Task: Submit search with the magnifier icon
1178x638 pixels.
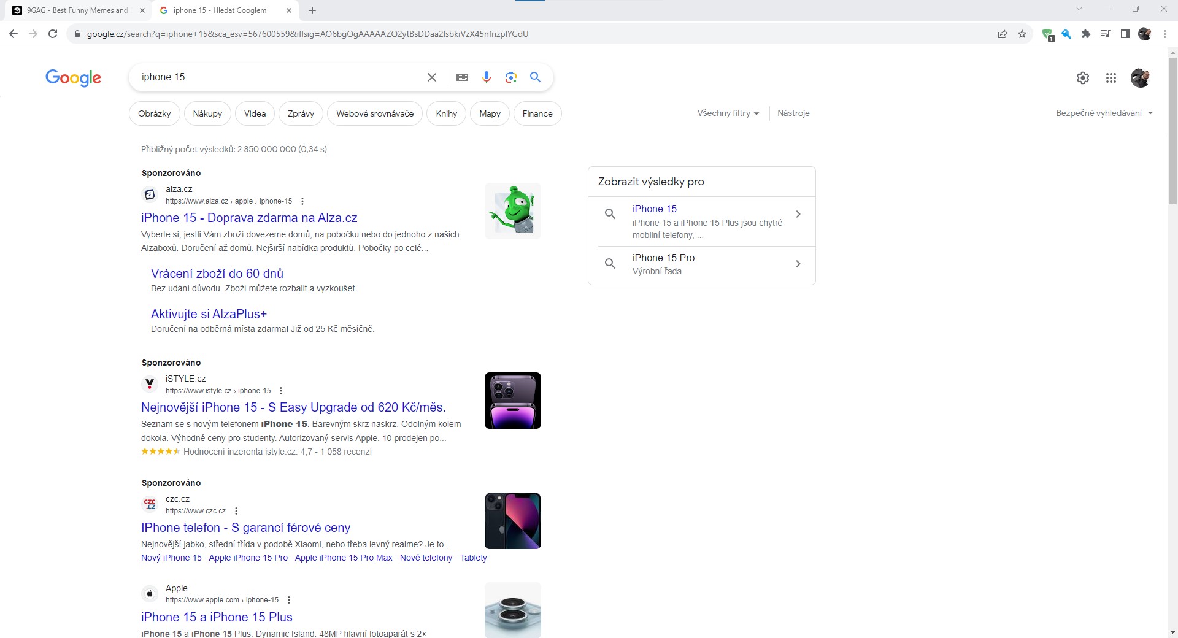Action: pyautogui.click(x=536, y=77)
